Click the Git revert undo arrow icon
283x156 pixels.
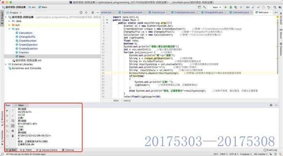(268, 7)
